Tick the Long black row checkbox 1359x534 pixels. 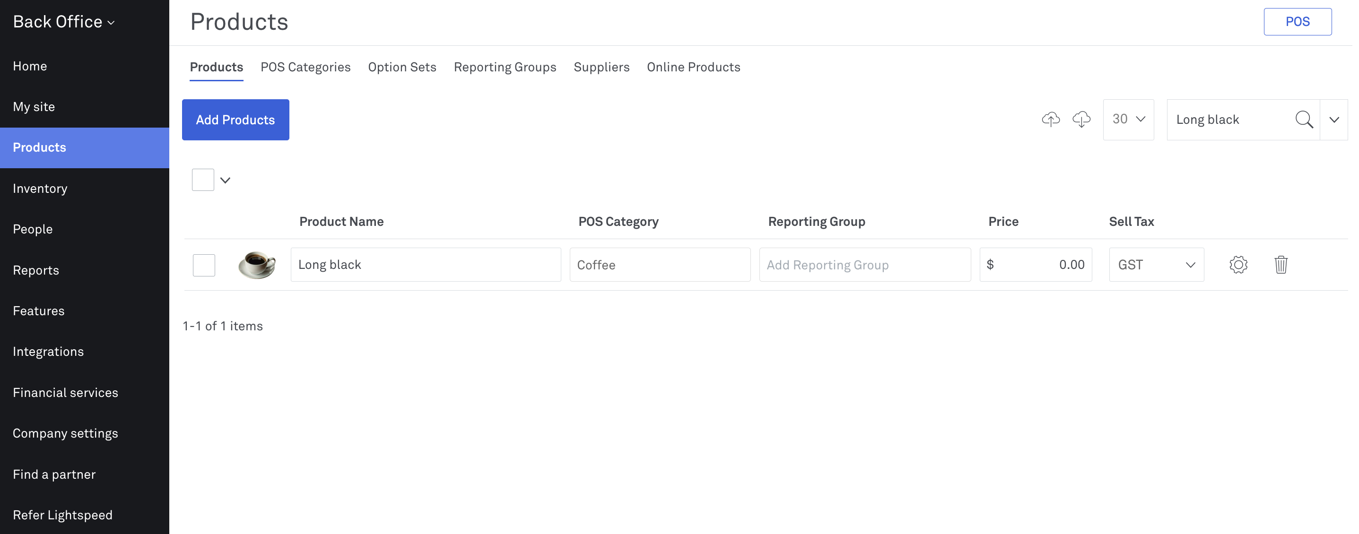(x=204, y=265)
